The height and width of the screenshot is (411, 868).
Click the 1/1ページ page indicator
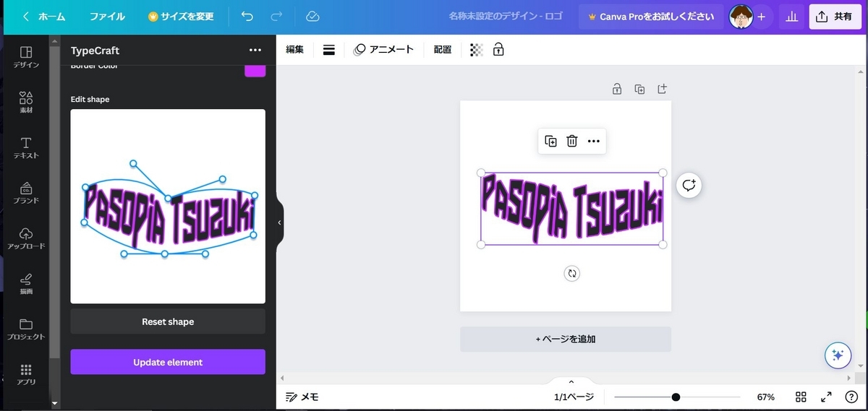coord(574,397)
